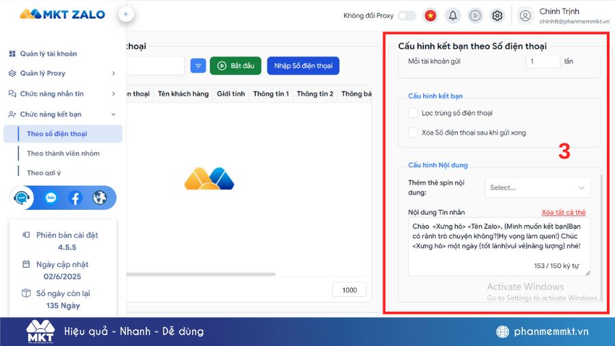The height and width of the screenshot is (346, 615).
Task: Click the support headset chat icon
Action: tap(22, 198)
